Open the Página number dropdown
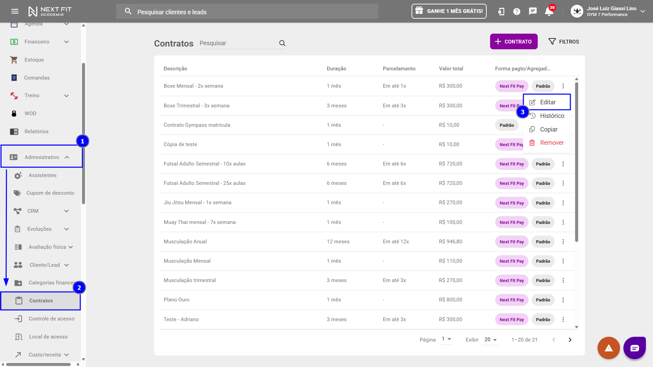 coord(446,339)
